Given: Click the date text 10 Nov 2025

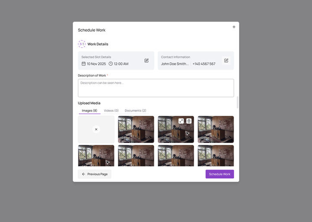Looking at the screenshot, I should tap(96, 64).
